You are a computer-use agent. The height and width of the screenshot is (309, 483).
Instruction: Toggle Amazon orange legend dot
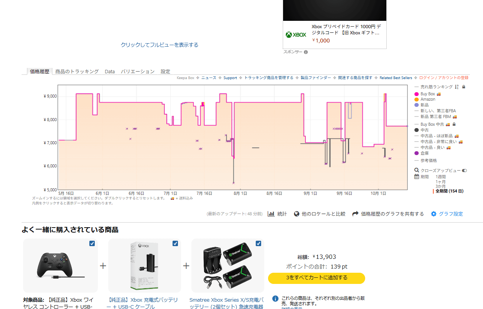416,99
